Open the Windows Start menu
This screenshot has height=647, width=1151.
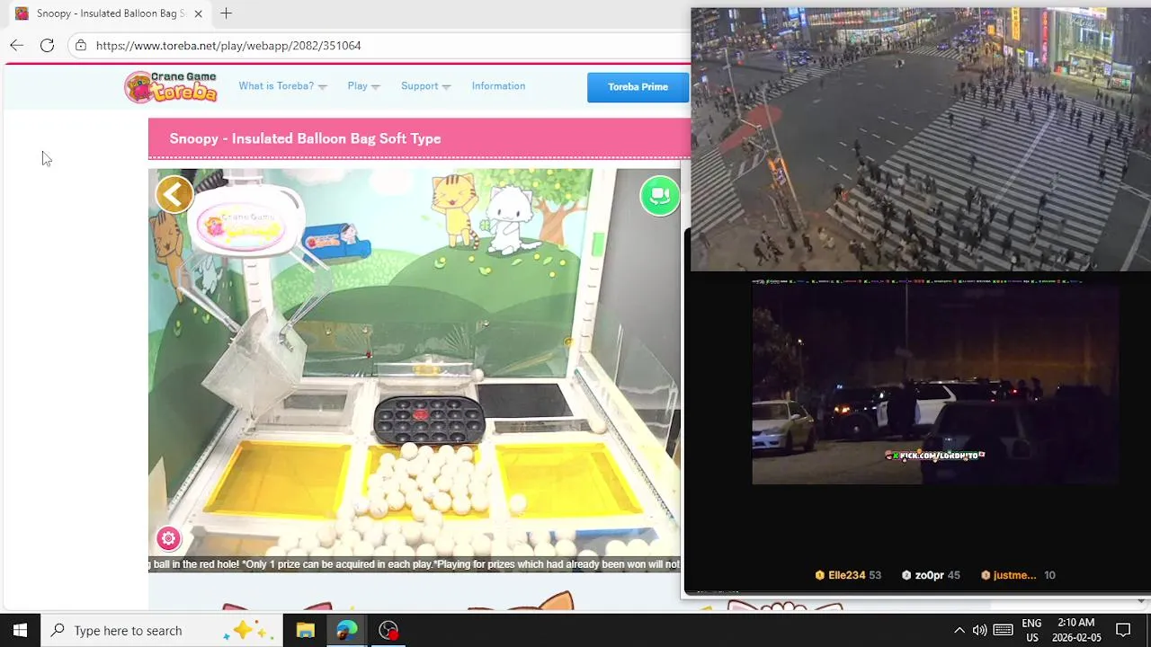point(20,630)
